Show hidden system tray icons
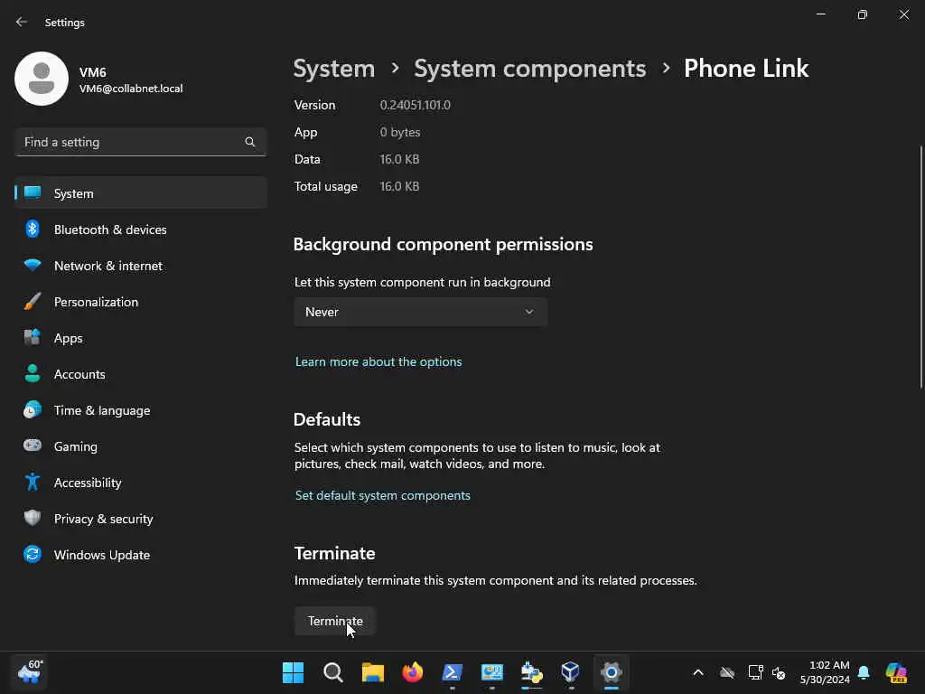 click(698, 672)
